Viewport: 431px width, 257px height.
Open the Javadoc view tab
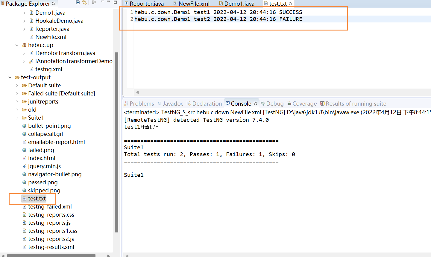(170, 104)
